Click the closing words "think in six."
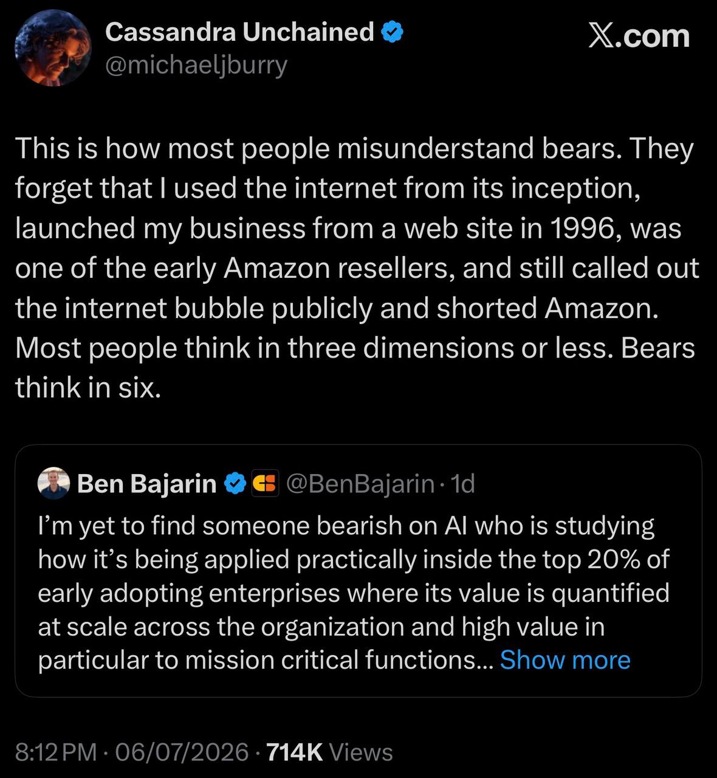 88,387
